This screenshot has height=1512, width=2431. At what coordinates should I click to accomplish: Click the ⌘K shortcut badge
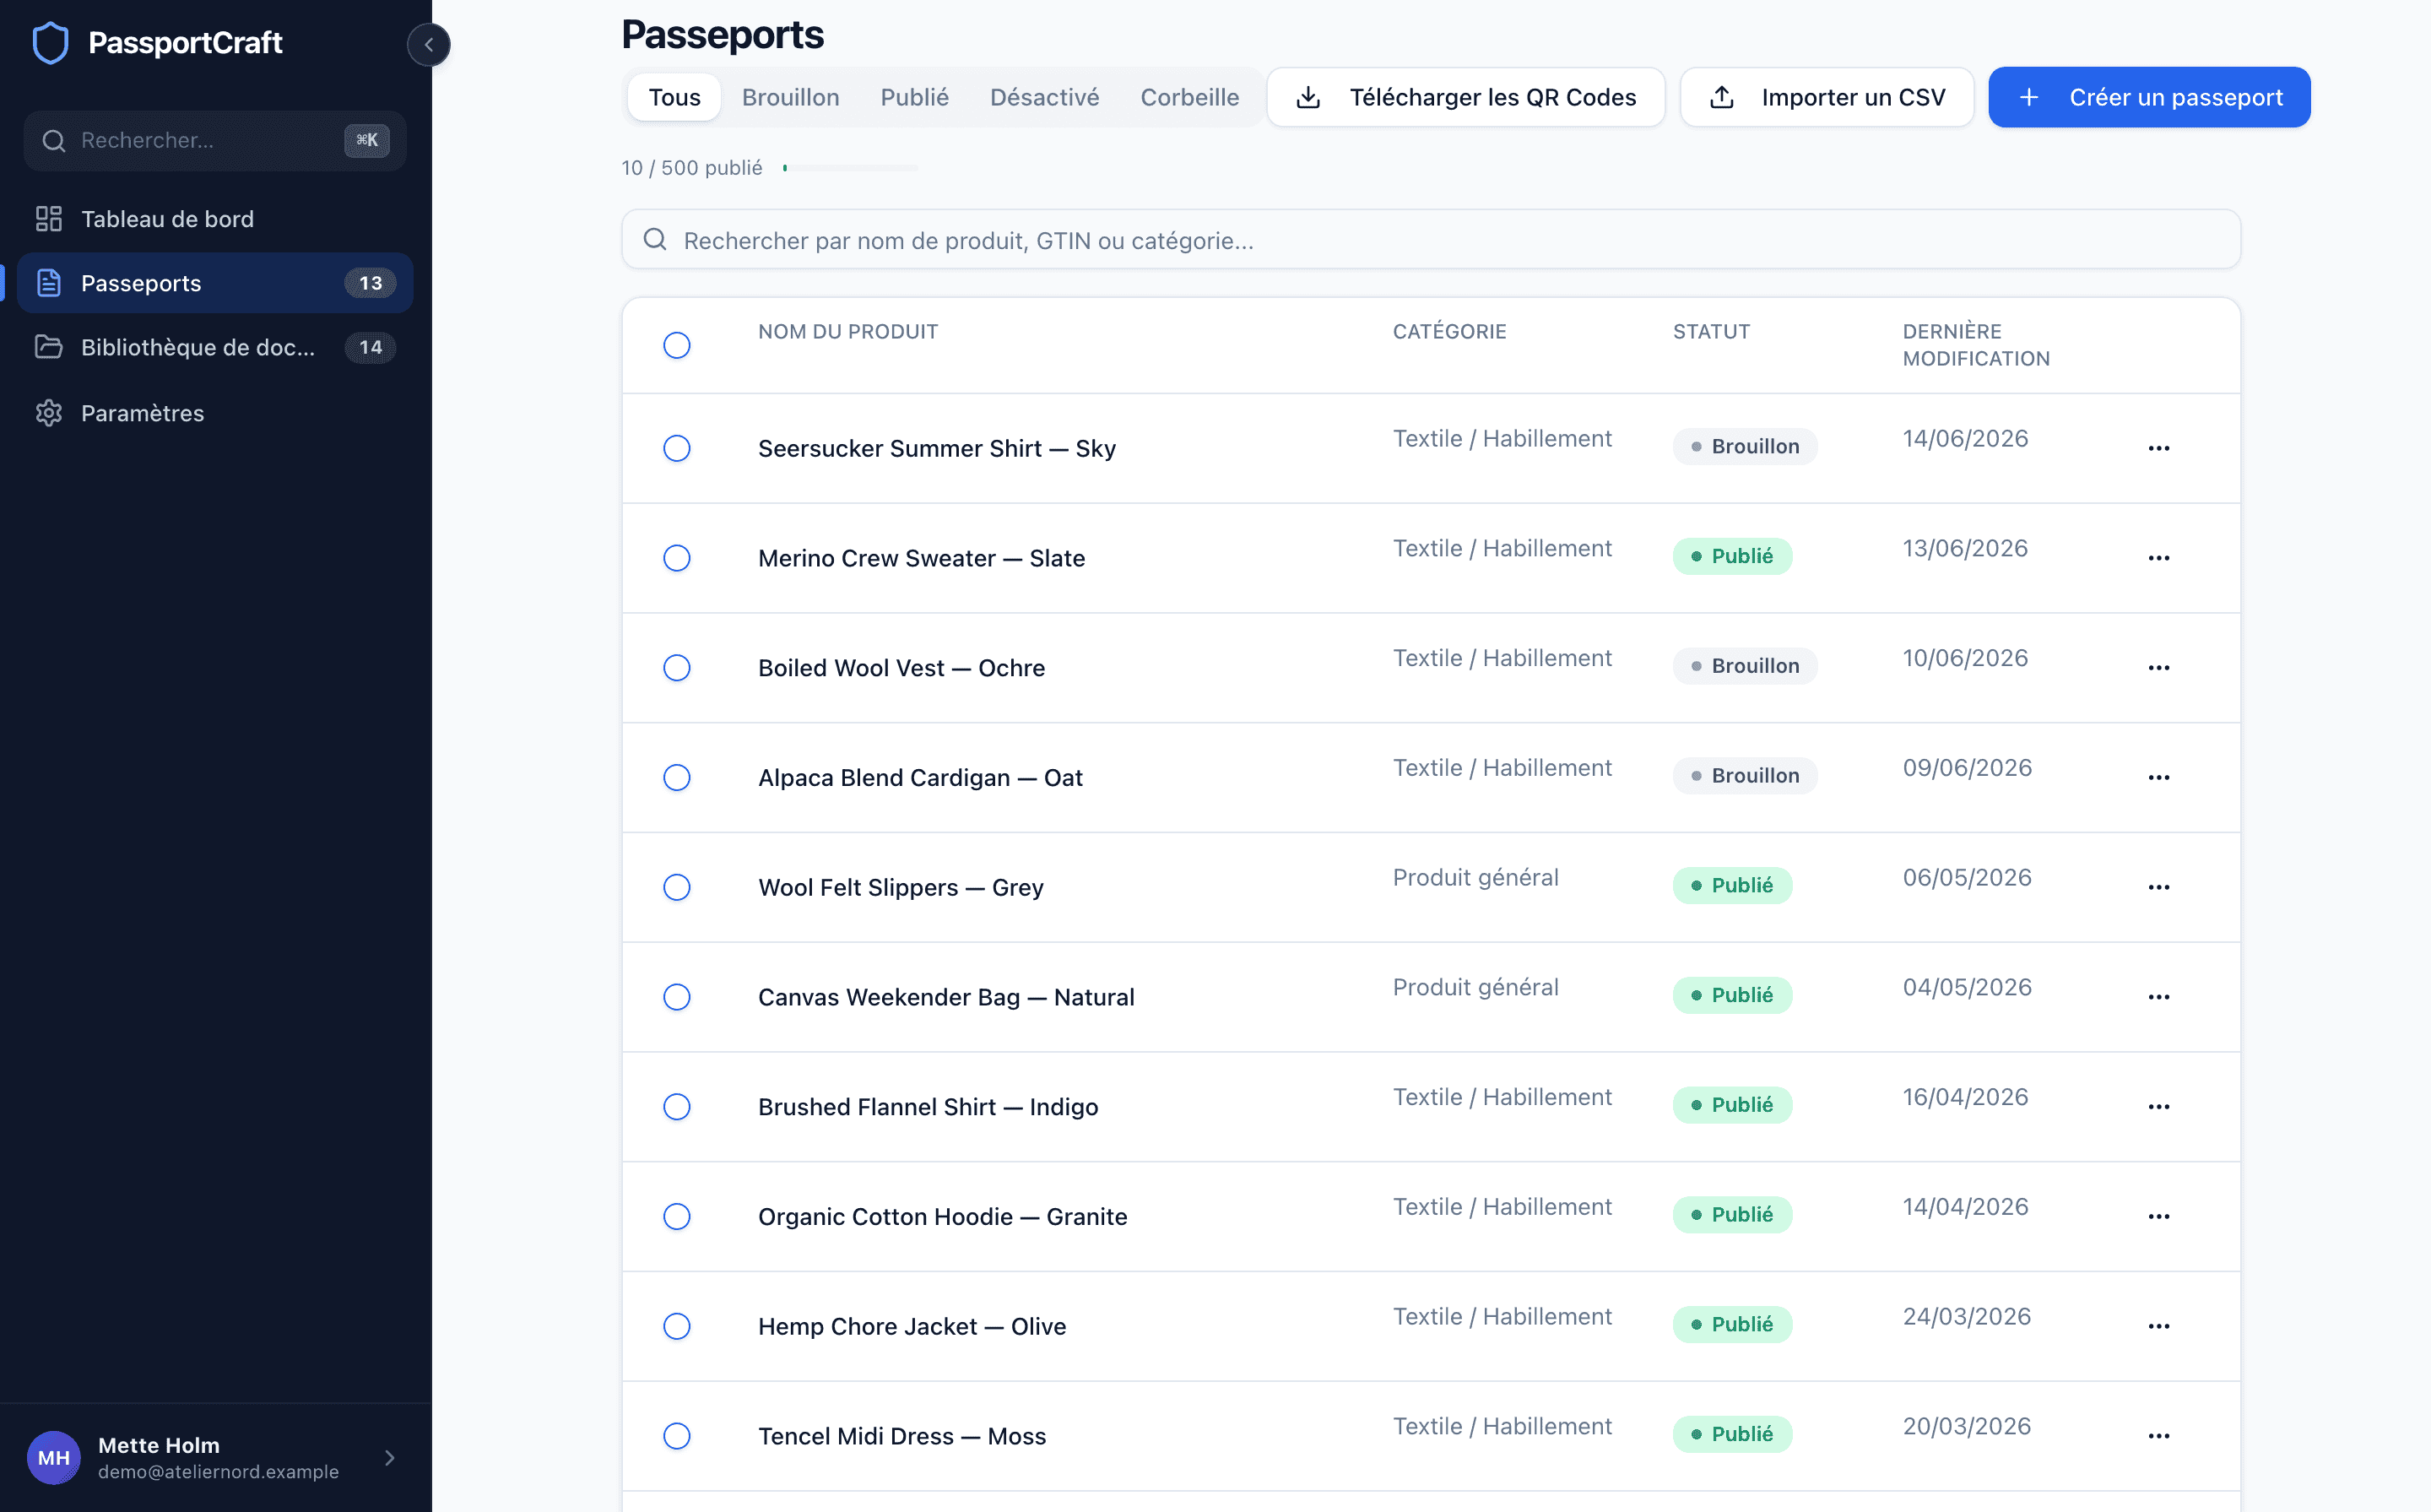tap(367, 140)
